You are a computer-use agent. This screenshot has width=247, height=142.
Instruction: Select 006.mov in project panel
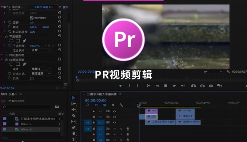[26, 124]
